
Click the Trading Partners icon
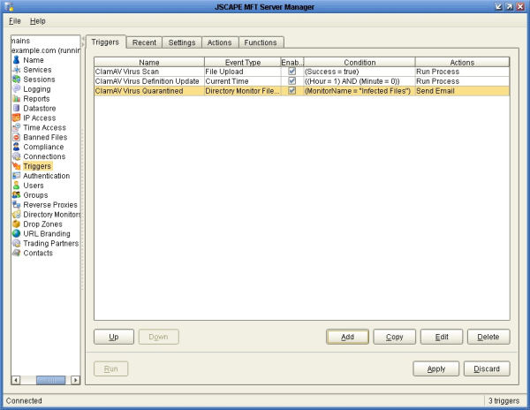(16, 243)
